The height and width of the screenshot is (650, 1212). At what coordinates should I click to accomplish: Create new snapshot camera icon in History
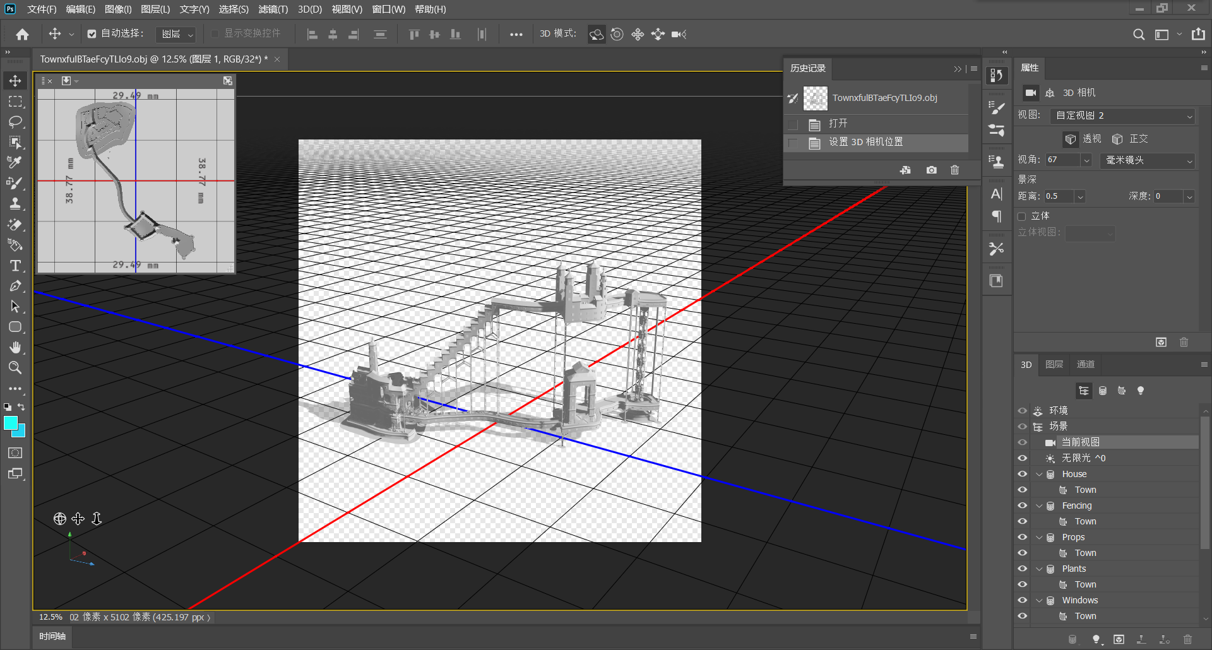click(x=931, y=170)
